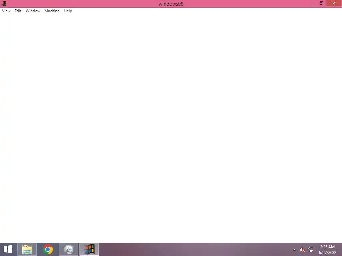Viewport: 342px width, 256px height.
Task: Open the View menu
Action: (x=6, y=11)
